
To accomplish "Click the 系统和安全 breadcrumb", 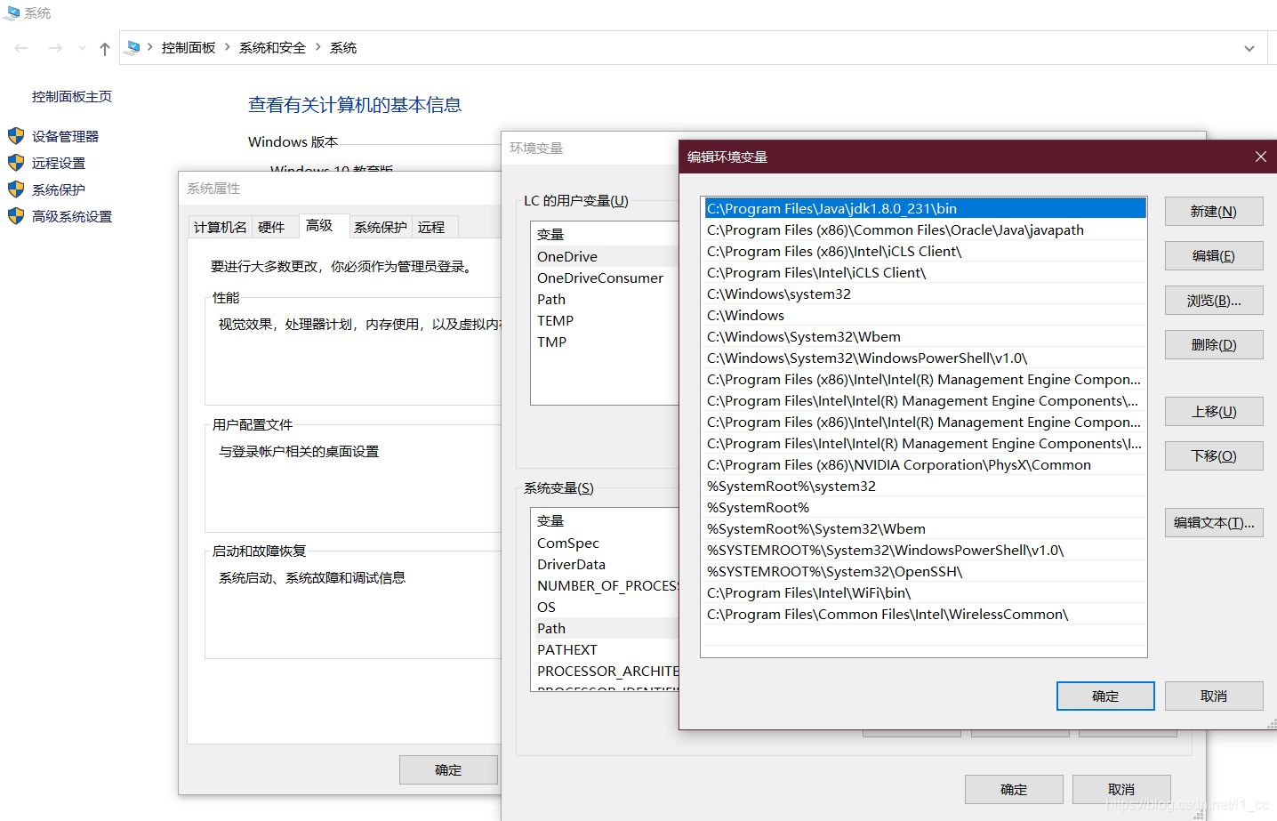I will pyautogui.click(x=272, y=48).
